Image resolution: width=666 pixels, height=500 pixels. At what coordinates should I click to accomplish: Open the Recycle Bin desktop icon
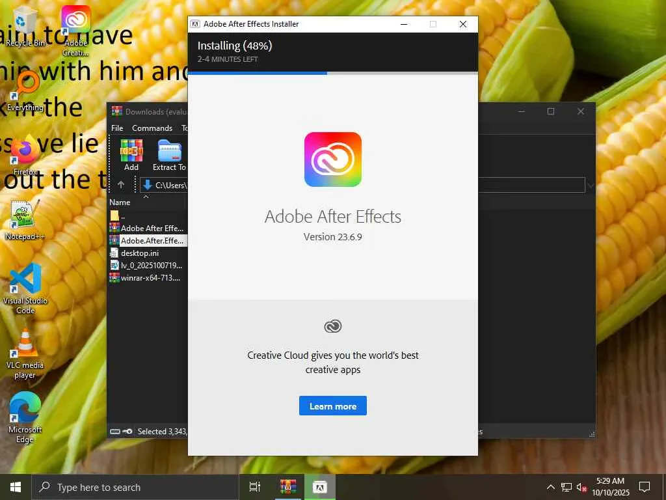(x=25, y=27)
